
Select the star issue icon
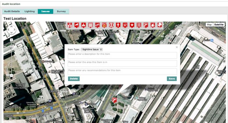pyautogui.click(x=132, y=25)
